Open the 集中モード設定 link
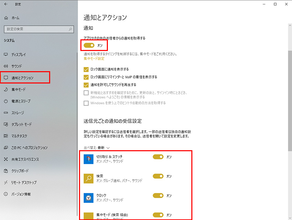Screen dimensions: 292x220 coord(94,59)
